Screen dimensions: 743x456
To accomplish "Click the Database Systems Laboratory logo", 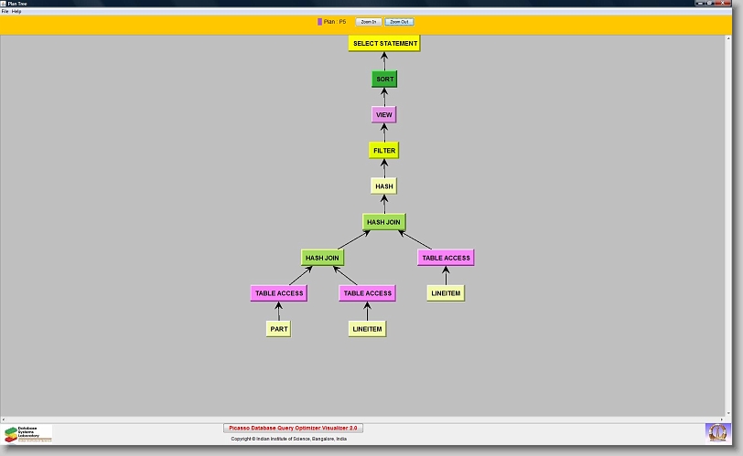I will 27,433.
